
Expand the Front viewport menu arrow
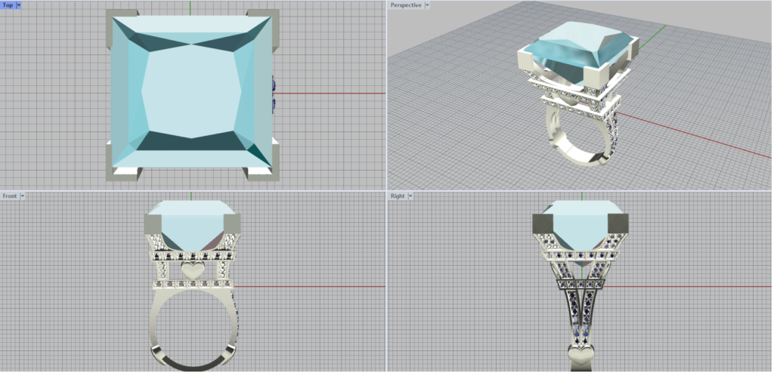click(22, 196)
